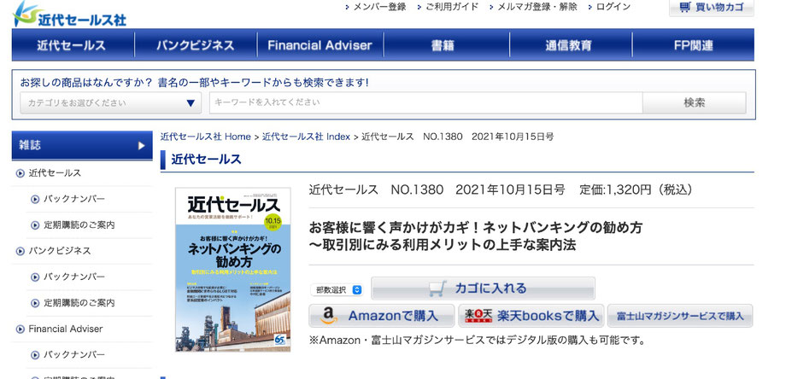Focus the keyword search field
The width and height of the screenshot is (786, 379).
click(x=426, y=102)
